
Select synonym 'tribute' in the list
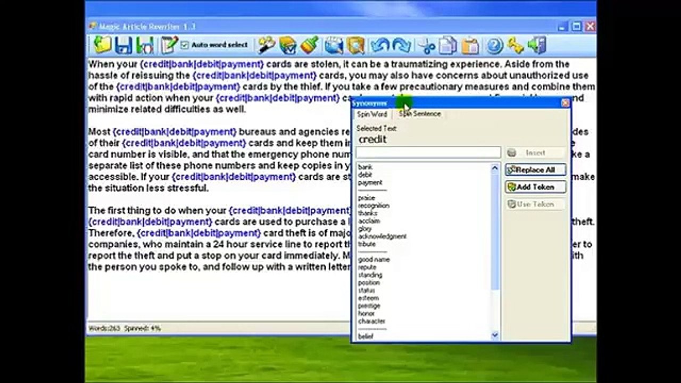367,244
